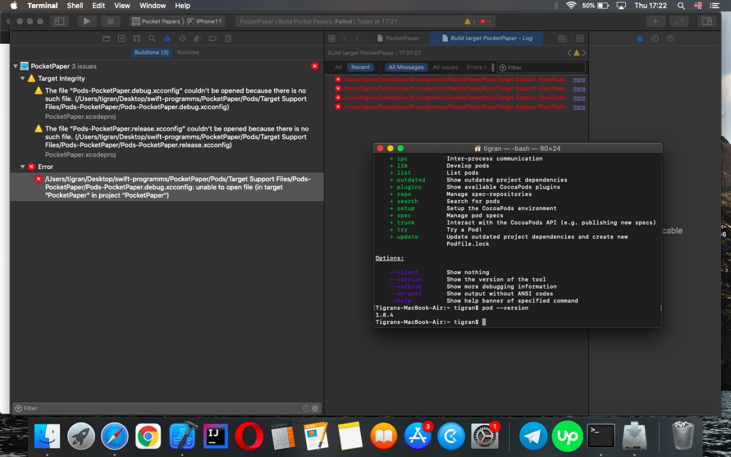Open the Source Control navigator icon
731x457 pixels.
pyautogui.click(x=121, y=38)
